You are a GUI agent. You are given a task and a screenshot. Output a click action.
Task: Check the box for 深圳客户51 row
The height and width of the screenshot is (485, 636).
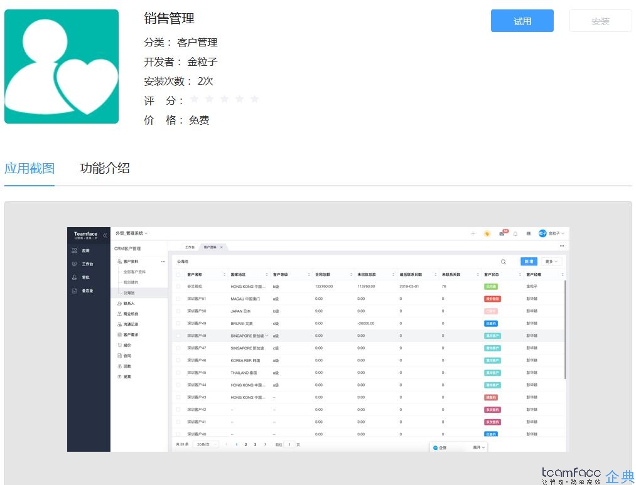[178, 299]
